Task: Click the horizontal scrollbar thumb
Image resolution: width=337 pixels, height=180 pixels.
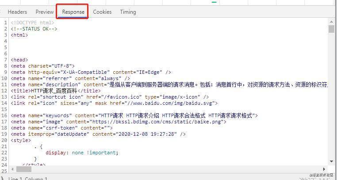Action: point(23,169)
